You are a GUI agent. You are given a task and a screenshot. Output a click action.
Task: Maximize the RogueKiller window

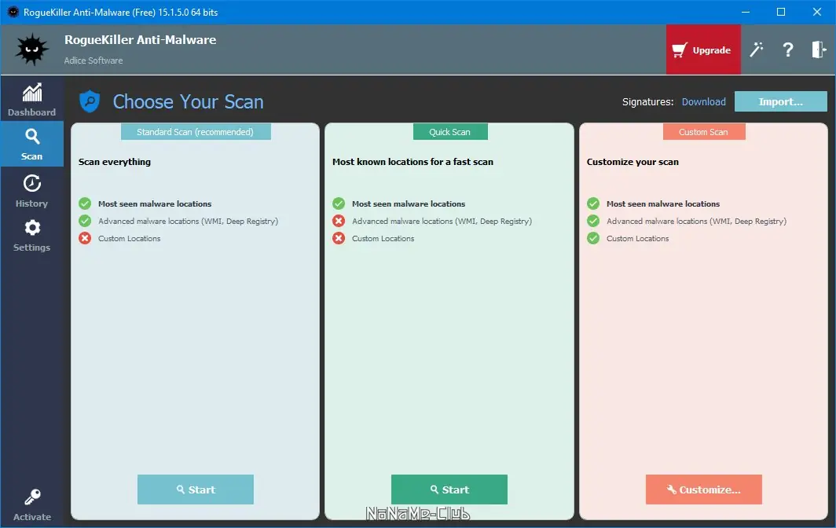coord(780,12)
